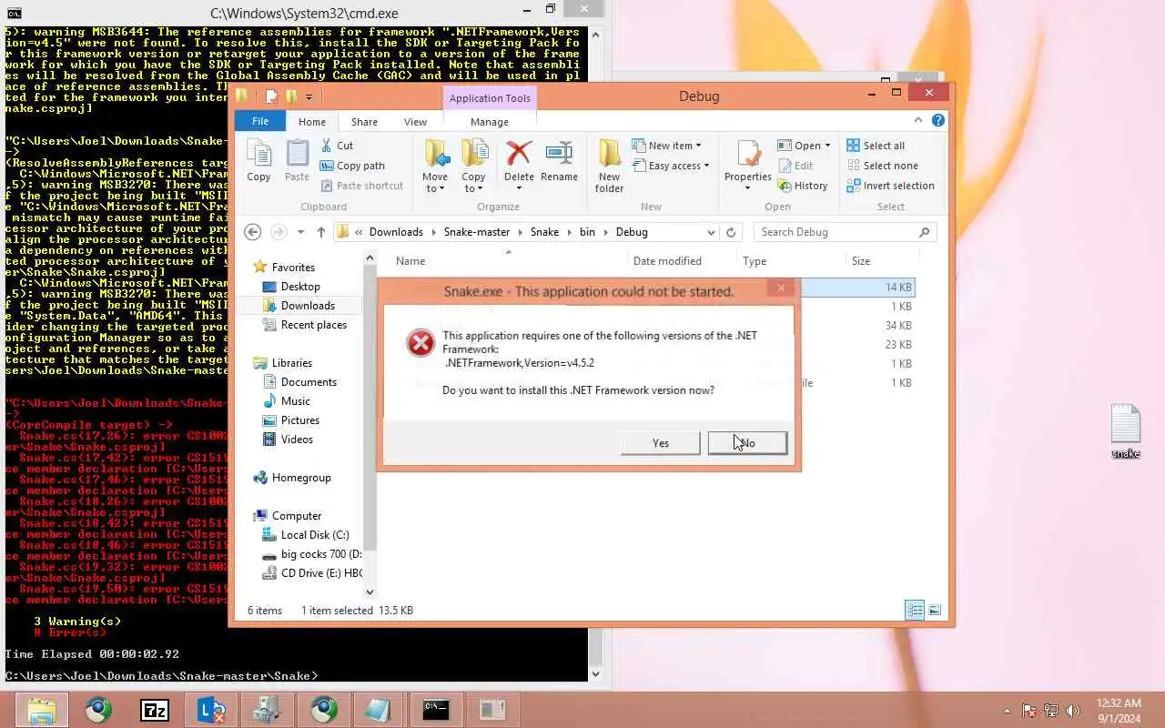Viewport: 1165px width, 728px height.
Task: Select Local Disk (C:) in the navigation pane
Action: click(314, 535)
